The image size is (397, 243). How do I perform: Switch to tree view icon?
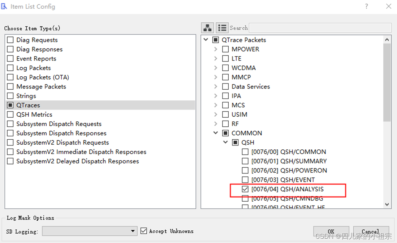pyautogui.click(x=208, y=28)
